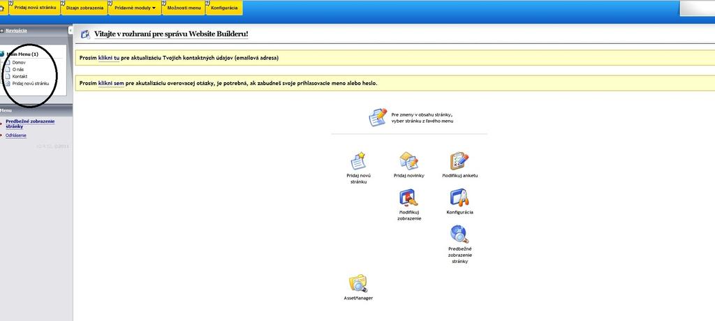Click the Modifikuj zobrazenie label
Screen dimensions: 715x321
[409, 215]
